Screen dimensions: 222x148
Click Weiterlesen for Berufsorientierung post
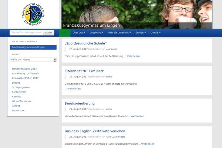pyautogui.click(x=137, y=116)
